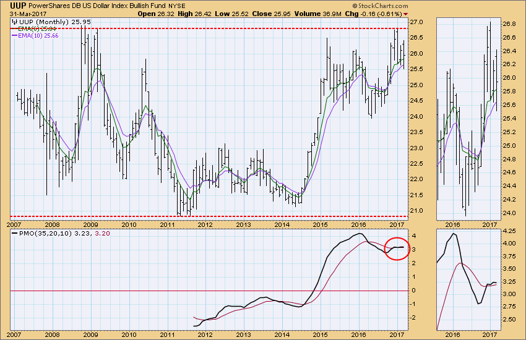Click the candlestick icon before UUP (Monthly)
This screenshot has height=340, width=526.
click(x=14, y=22)
